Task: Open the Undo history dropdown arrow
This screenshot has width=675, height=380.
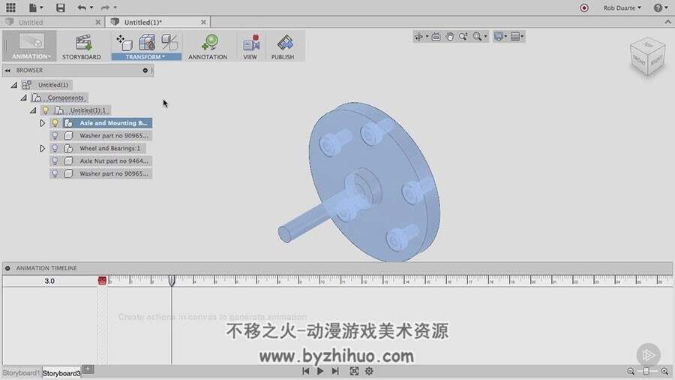Action: click(x=91, y=8)
